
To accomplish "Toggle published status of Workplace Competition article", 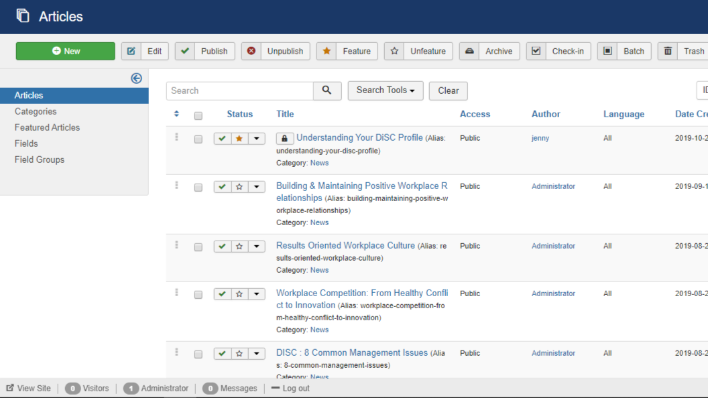I will tap(222, 294).
